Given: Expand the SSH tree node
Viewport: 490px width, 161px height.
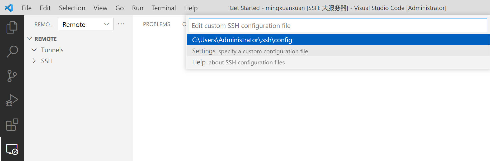Looking at the screenshot, I should click(34, 61).
